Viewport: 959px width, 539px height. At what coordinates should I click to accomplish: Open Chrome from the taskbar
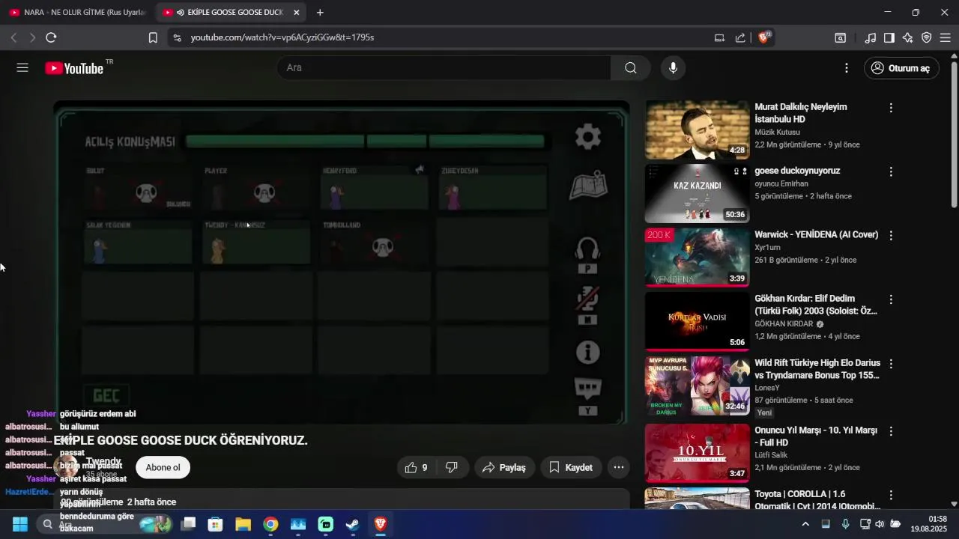click(x=270, y=524)
